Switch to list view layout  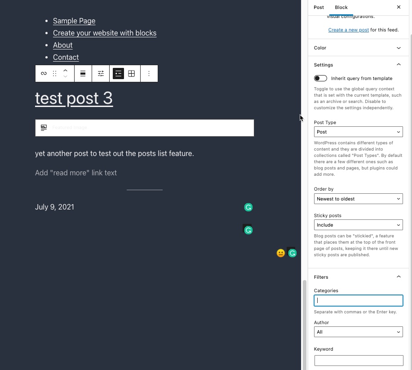coord(118,74)
